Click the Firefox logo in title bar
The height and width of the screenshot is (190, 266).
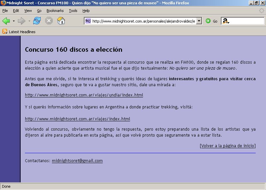(x=3, y=3)
